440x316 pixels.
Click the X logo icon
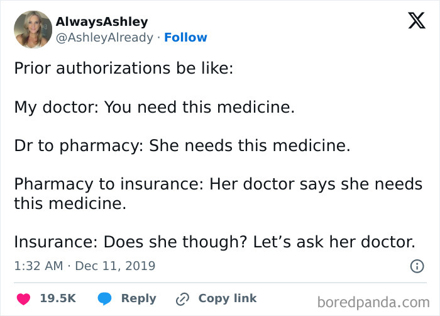[416, 21]
